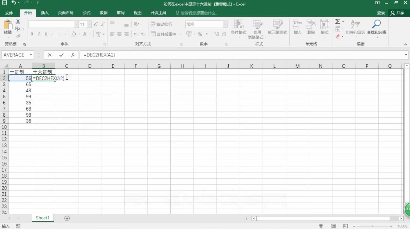Save the workbook from quick access toolbar
The height and width of the screenshot is (229, 410).
coord(5,3)
